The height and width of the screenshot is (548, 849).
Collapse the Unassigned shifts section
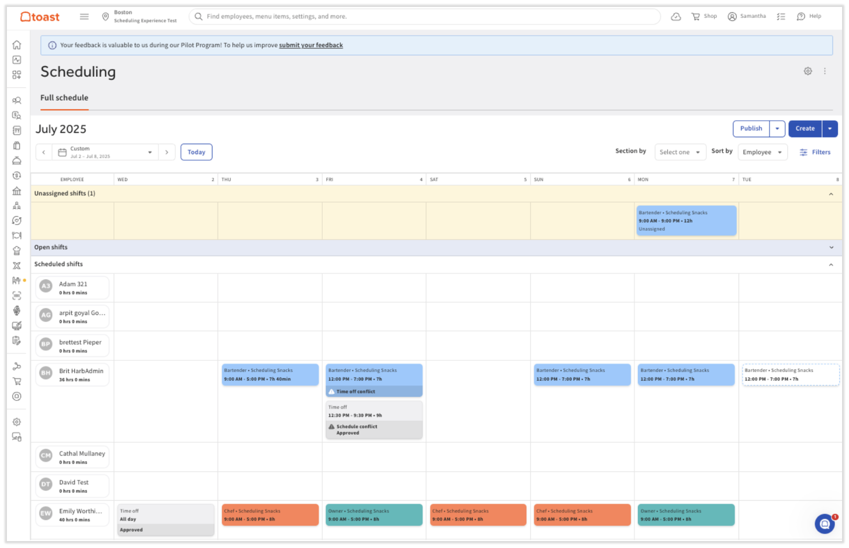[831, 193]
